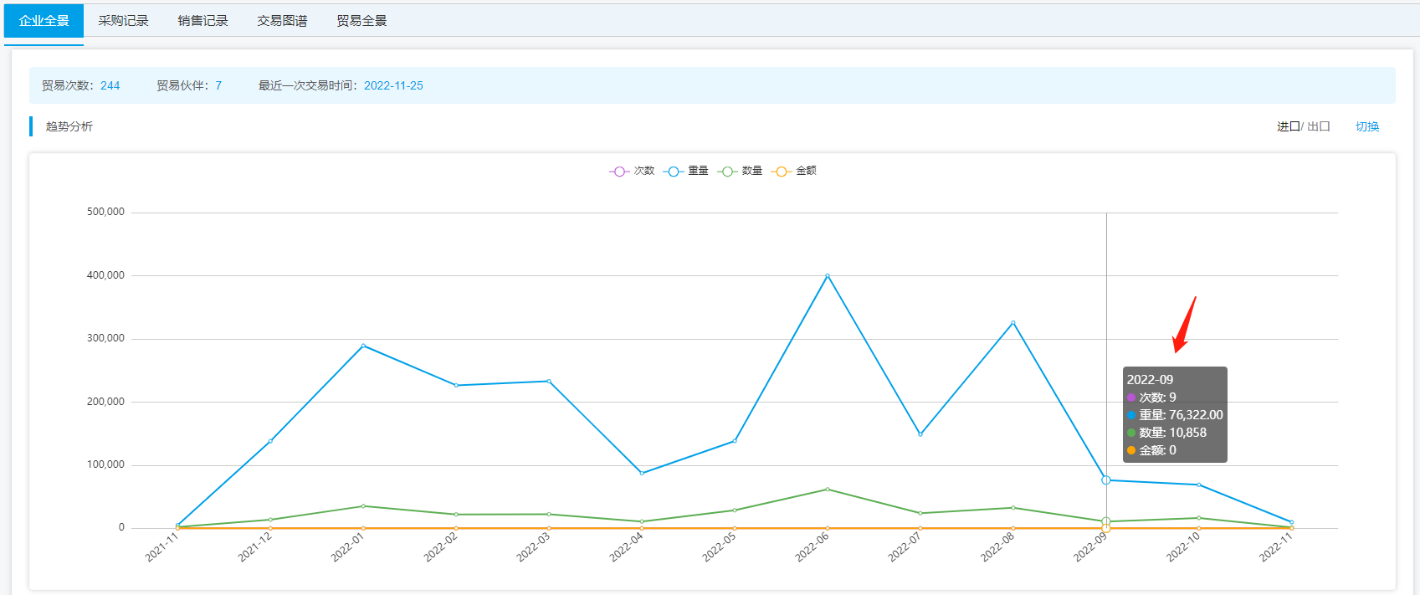Toggle the 金额 legend item
1420x595 pixels.
(794, 171)
